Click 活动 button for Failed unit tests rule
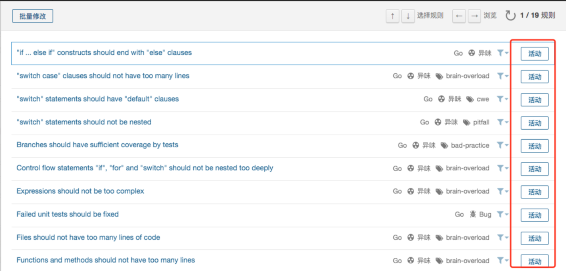This screenshot has height=271, width=566. point(535,215)
